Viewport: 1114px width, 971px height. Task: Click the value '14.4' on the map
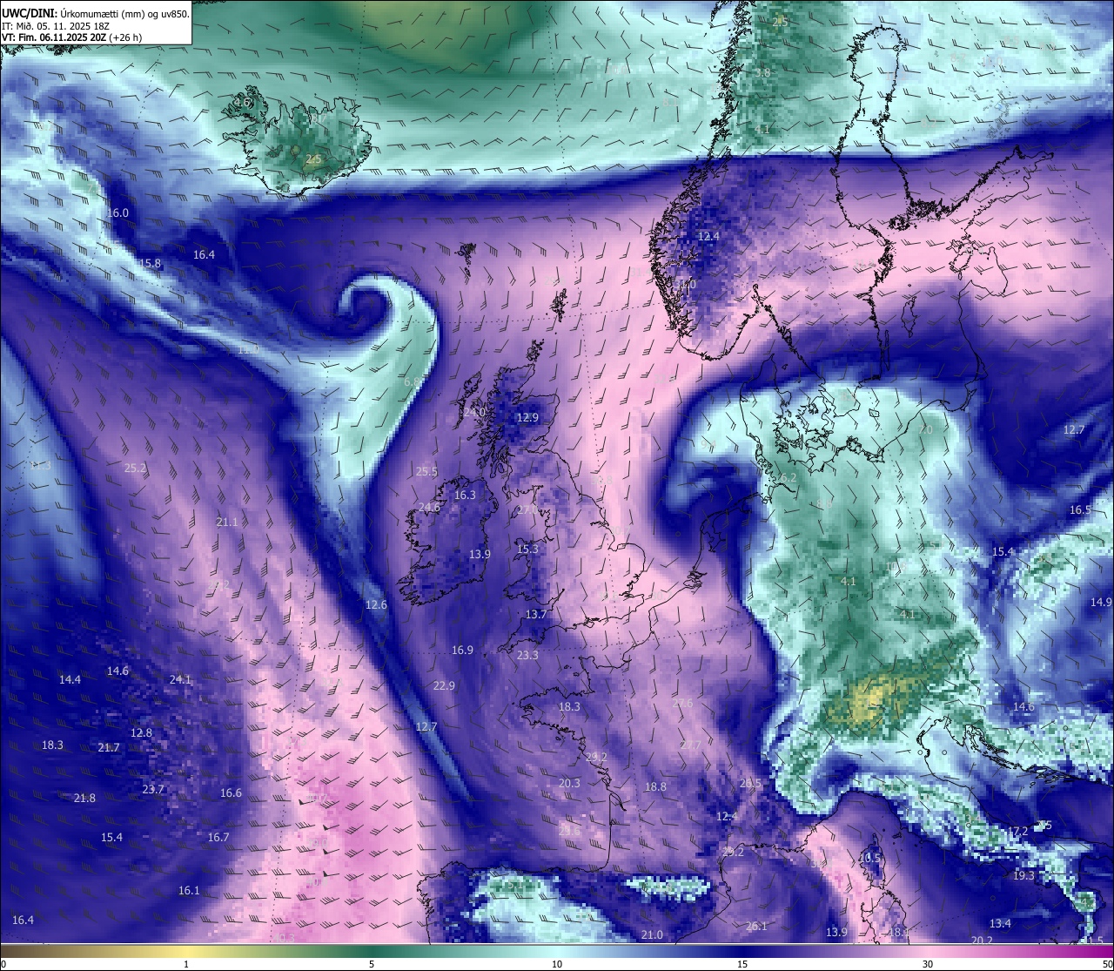pos(70,679)
